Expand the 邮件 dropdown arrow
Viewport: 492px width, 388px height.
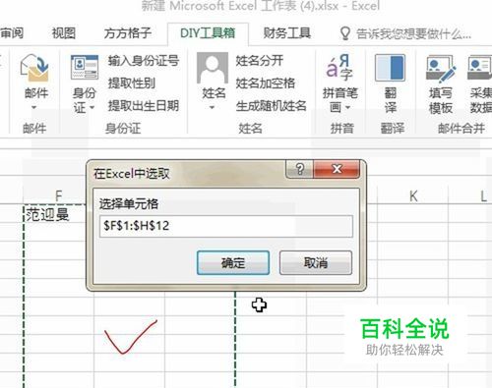(33, 107)
